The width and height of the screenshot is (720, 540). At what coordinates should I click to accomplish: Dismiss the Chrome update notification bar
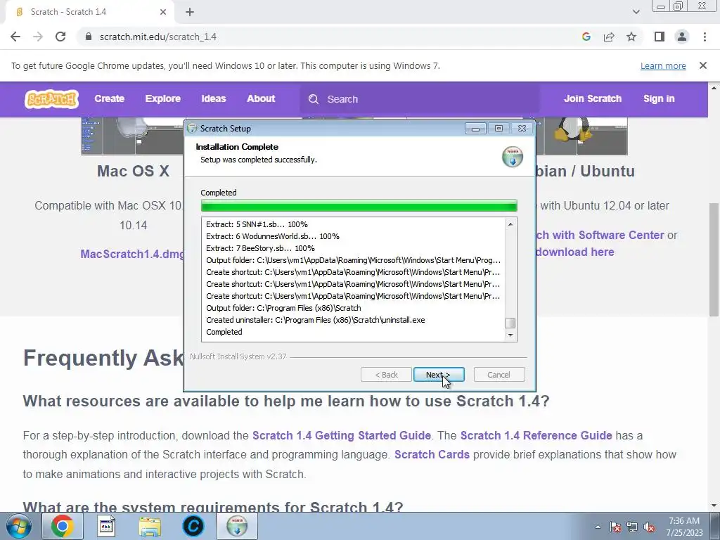703,65
